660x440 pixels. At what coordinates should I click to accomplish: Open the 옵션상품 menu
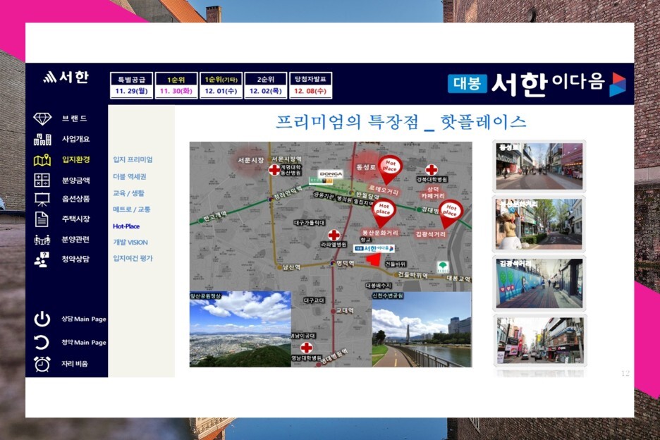pos(75,199)
